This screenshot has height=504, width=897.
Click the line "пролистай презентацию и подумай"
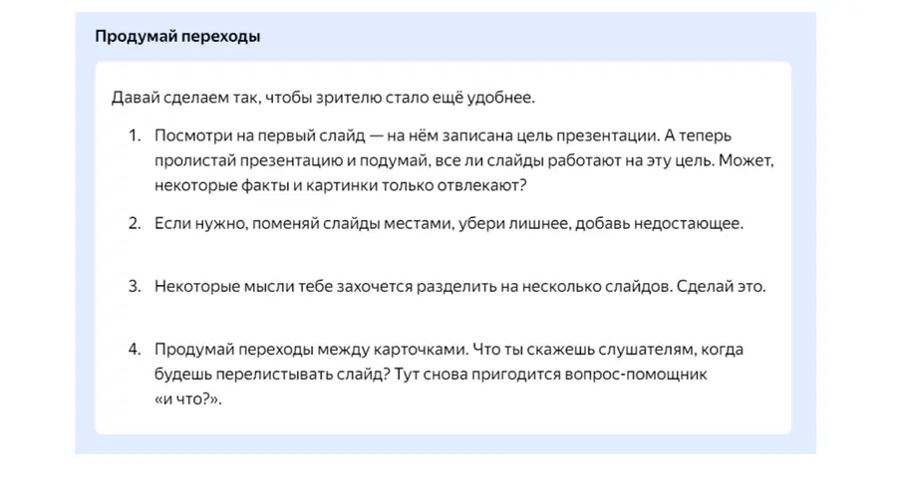[463, 160]
